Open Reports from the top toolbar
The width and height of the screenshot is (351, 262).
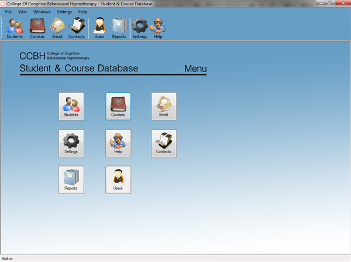tap(119, 29)
